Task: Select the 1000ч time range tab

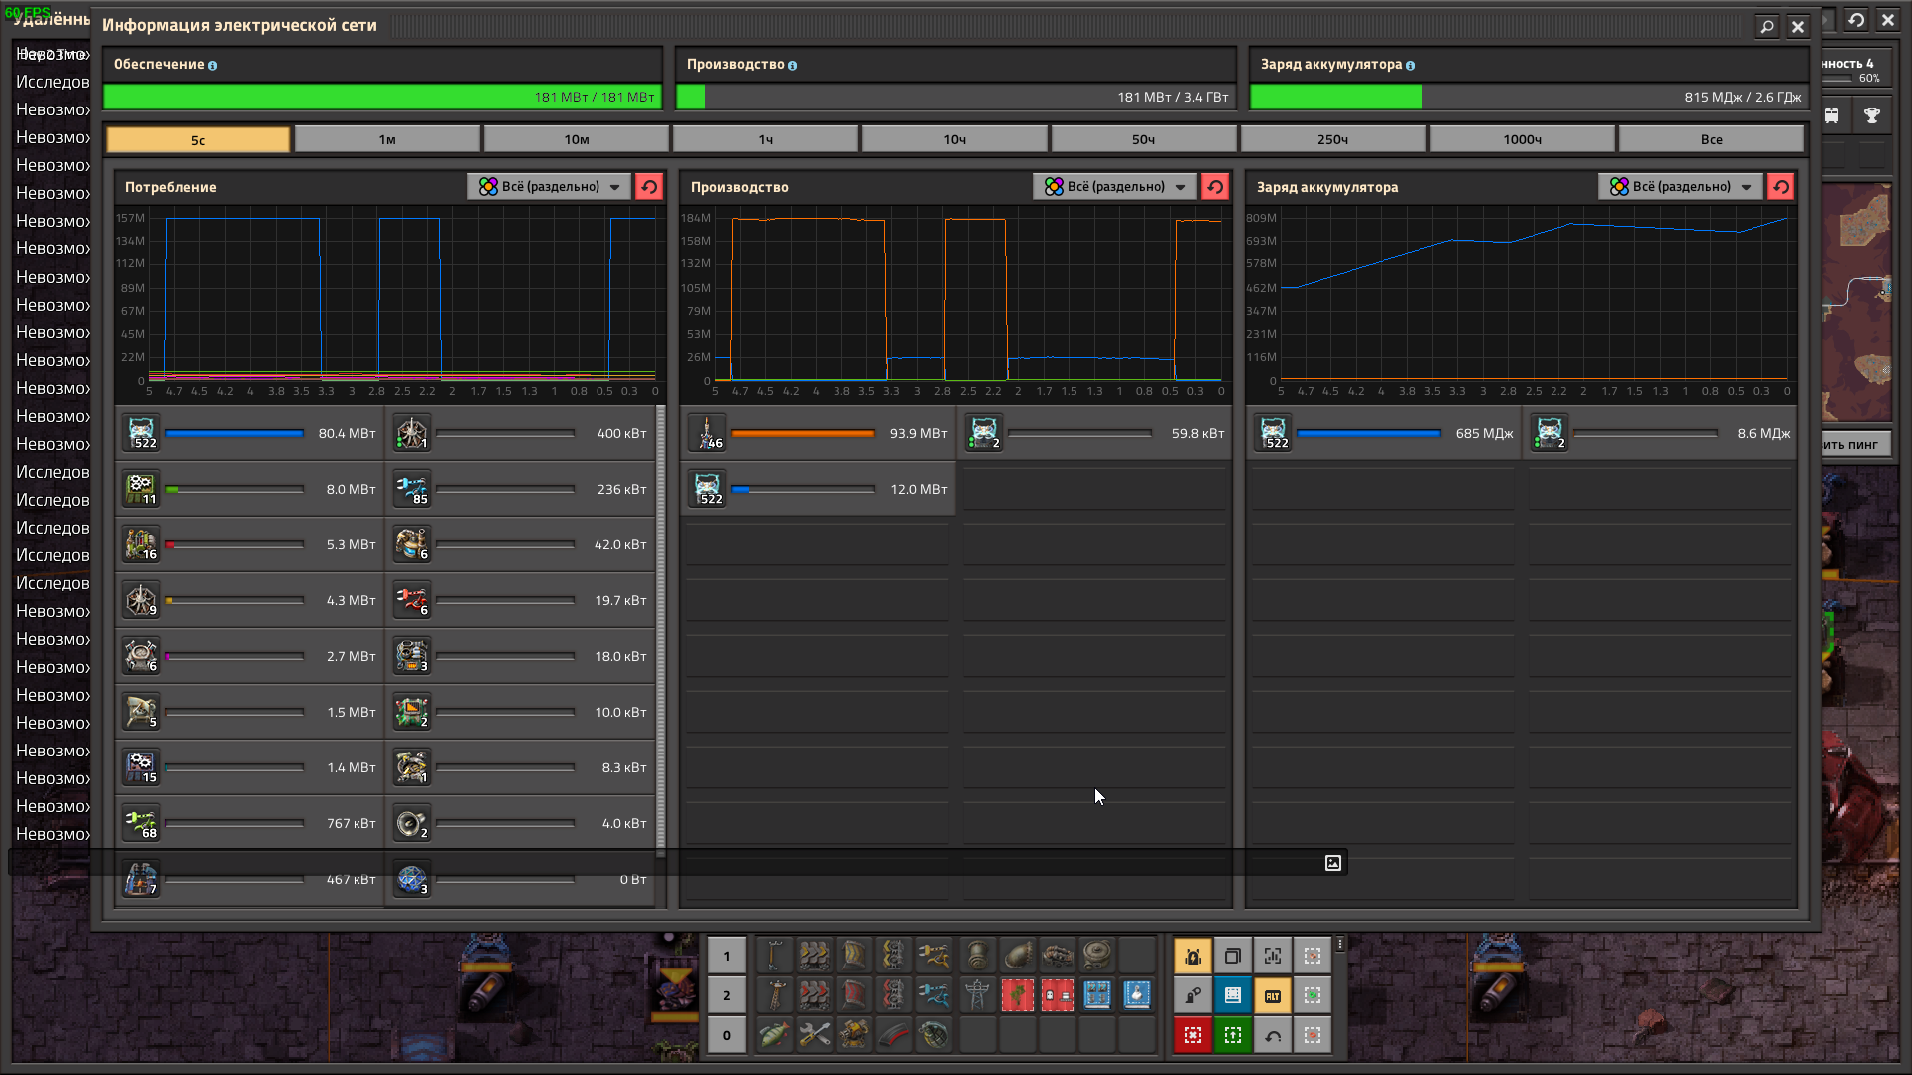Action: tap(1523, 139)
